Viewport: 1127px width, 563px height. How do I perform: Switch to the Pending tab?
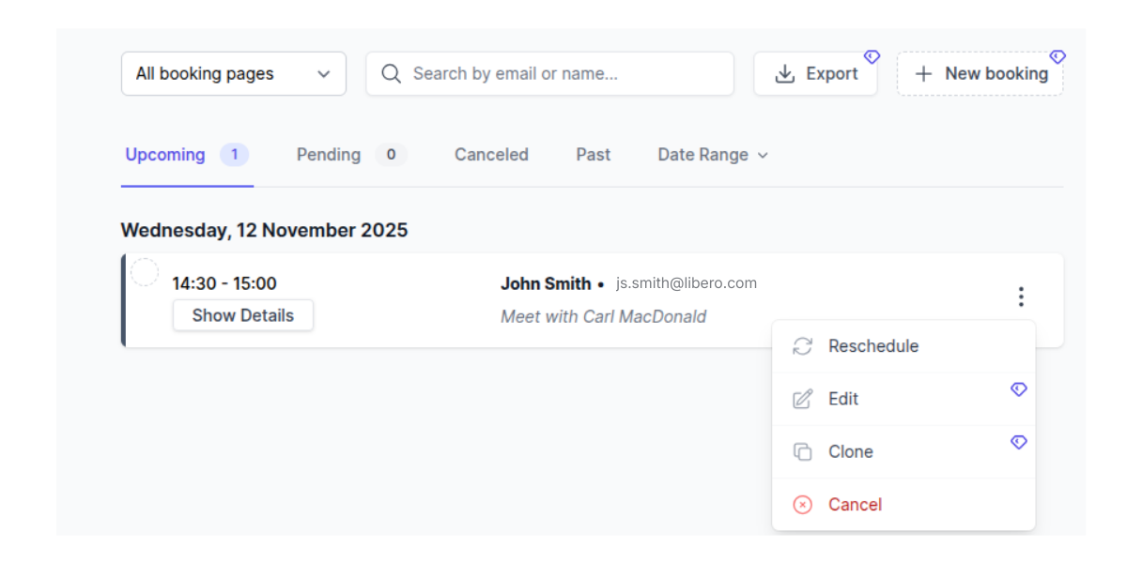pos(329,155)
